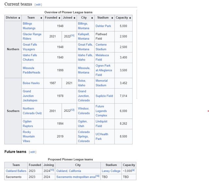Follow the Dehler Park stadium link
Screen dimensions: 209x183
pos(103,26)
